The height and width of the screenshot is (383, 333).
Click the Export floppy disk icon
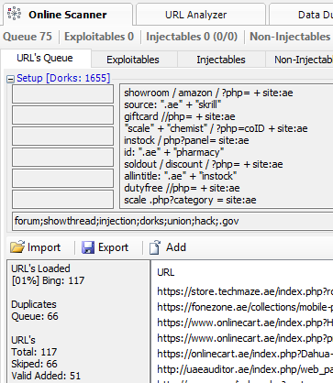click(88, 247)
